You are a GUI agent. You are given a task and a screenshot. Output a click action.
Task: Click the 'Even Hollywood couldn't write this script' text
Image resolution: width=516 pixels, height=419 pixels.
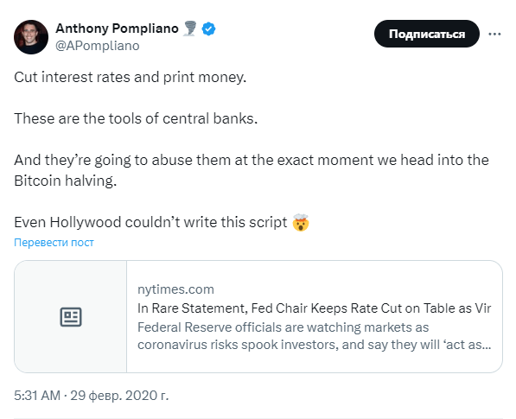150,222
